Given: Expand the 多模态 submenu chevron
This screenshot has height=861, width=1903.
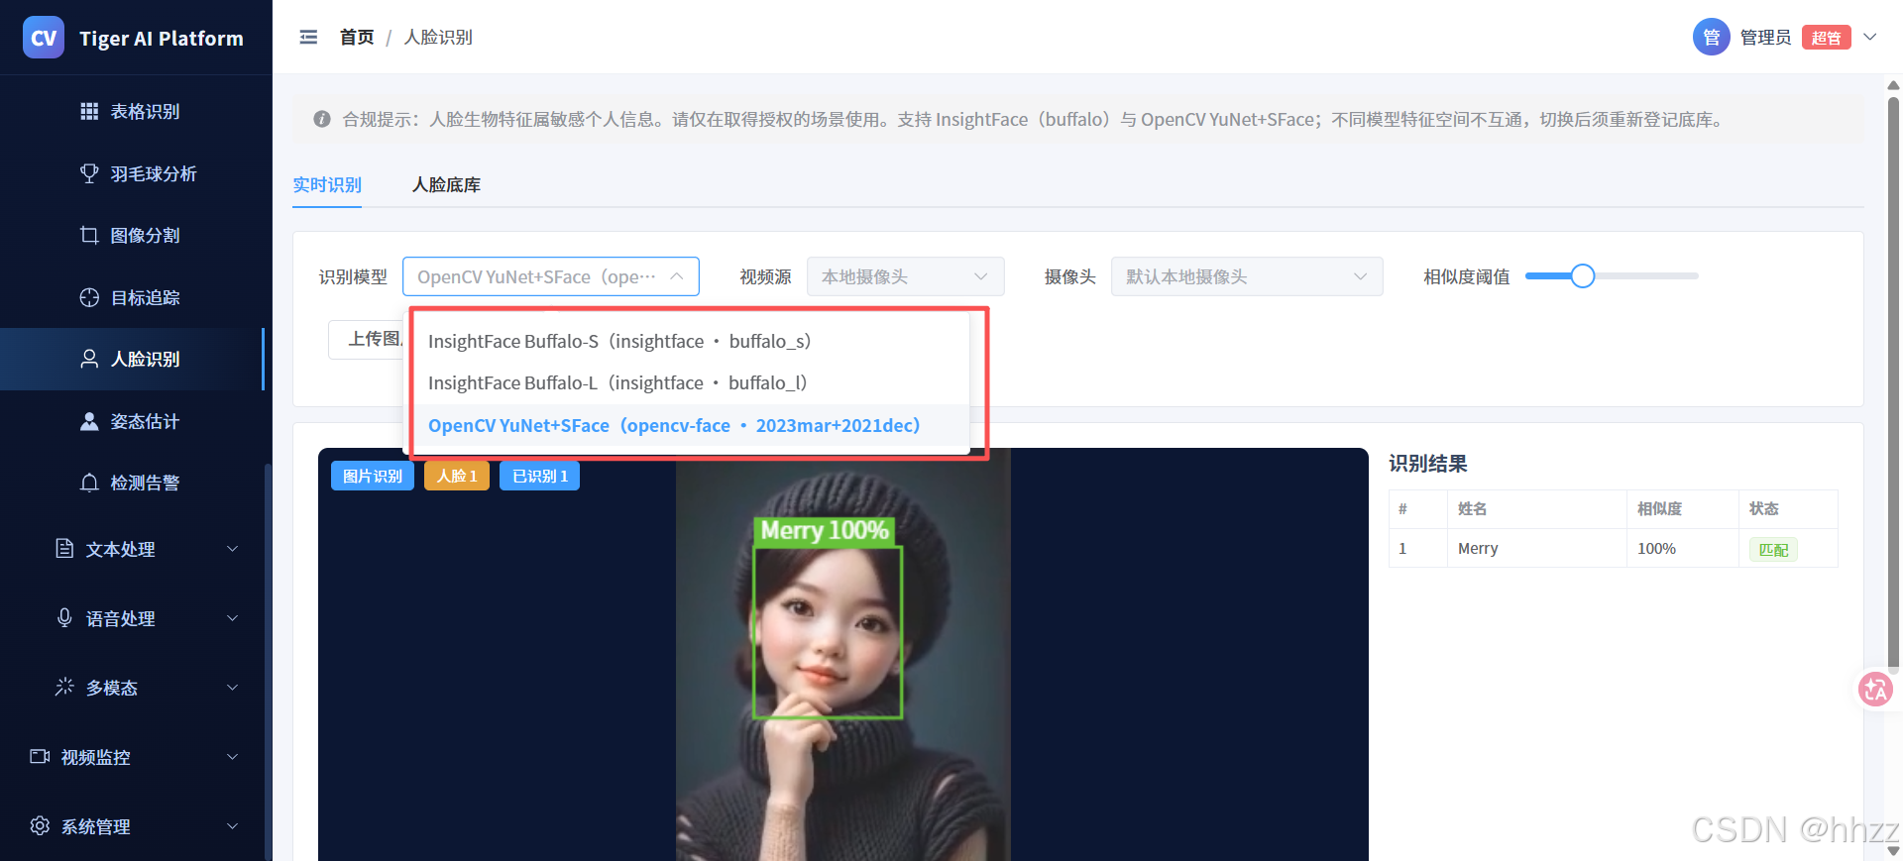Looking at the screenshot, I should point(233,688).
